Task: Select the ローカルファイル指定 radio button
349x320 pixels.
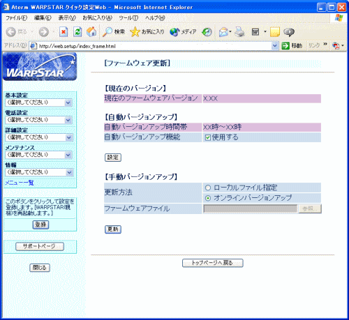Action: 208,188
